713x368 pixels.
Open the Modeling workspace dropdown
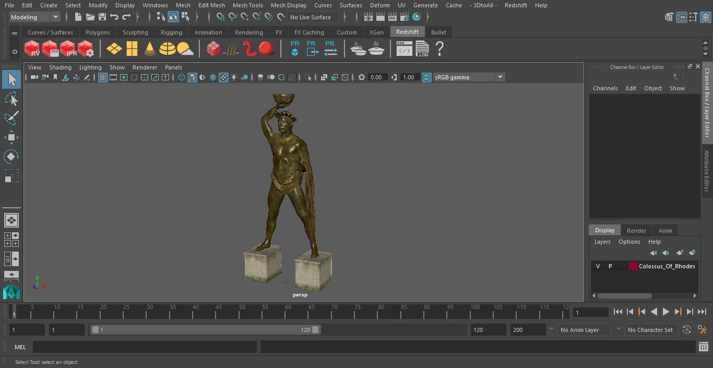(x=35, y=17)
